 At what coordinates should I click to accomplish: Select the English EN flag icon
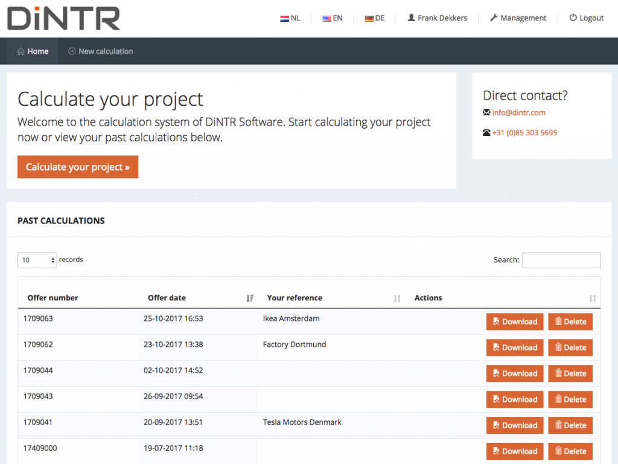pos(326,18)
